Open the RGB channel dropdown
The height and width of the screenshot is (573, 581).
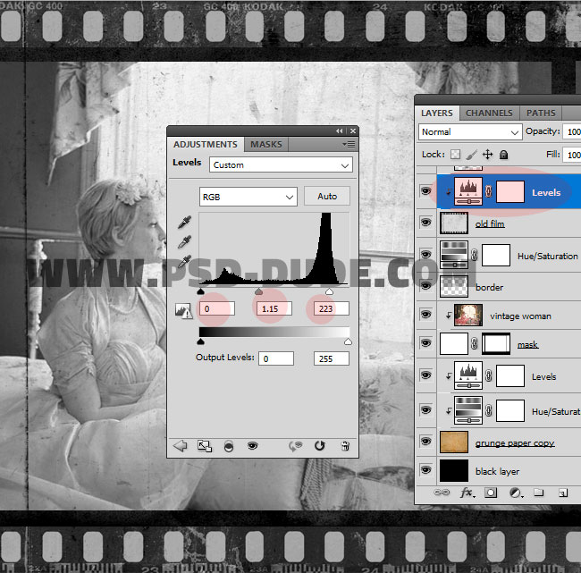[x=248, y=197]
